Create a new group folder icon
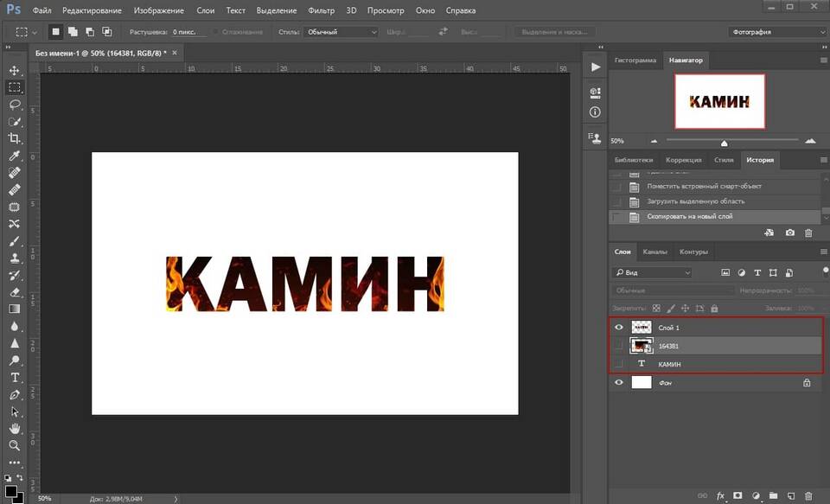 click(x=773, y=495)
